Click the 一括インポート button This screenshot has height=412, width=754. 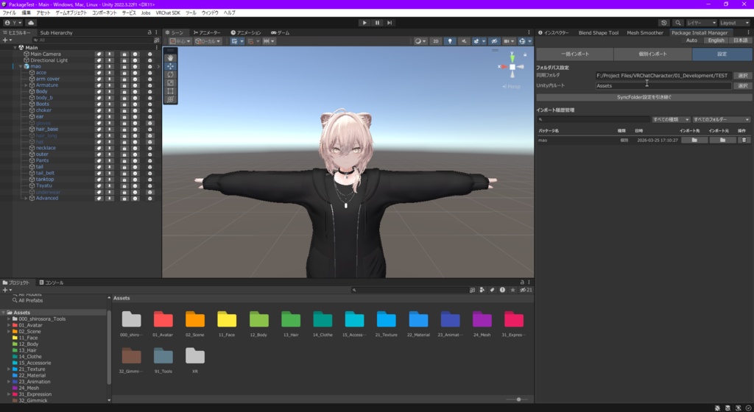(574, 54)
